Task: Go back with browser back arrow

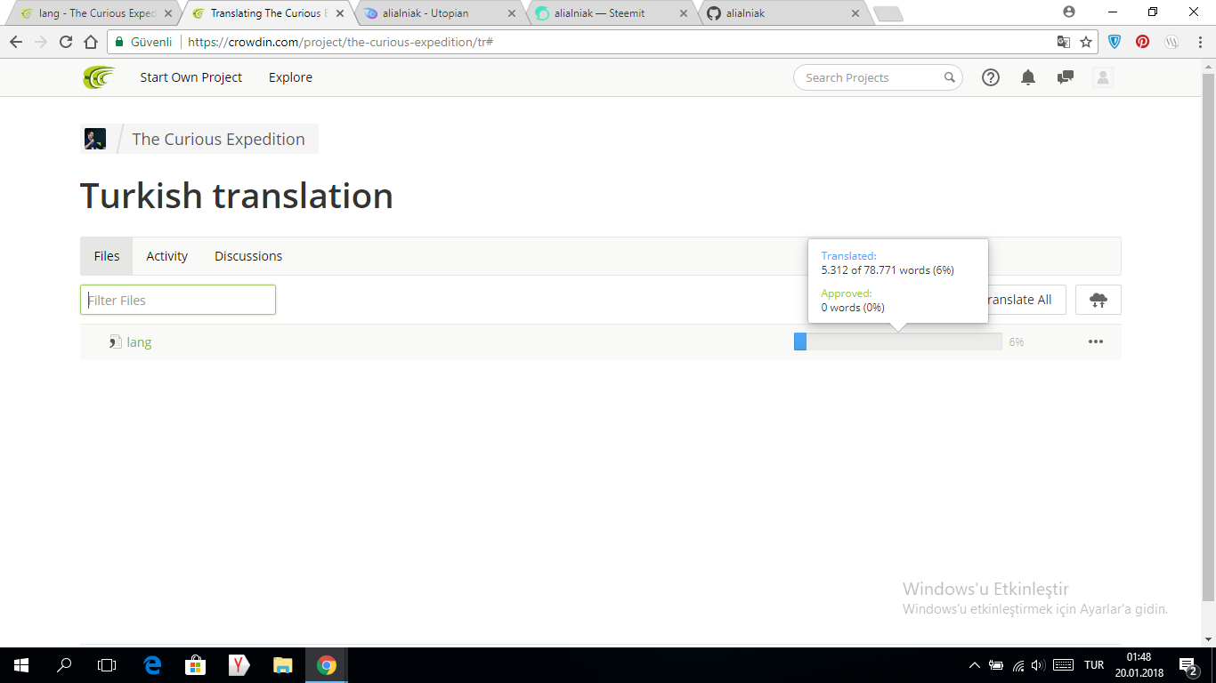Action: coord(16,42)
